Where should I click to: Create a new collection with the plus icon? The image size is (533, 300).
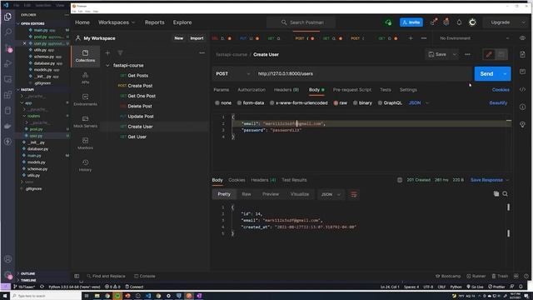(107, 52)
